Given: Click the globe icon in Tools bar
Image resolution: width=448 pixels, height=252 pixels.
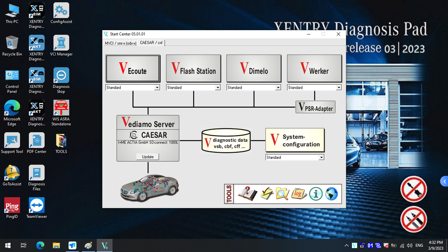Looking at the screenshot, I should [332, 193].
